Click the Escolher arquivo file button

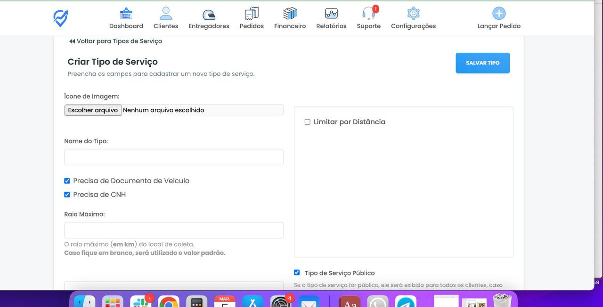[92, 110]
